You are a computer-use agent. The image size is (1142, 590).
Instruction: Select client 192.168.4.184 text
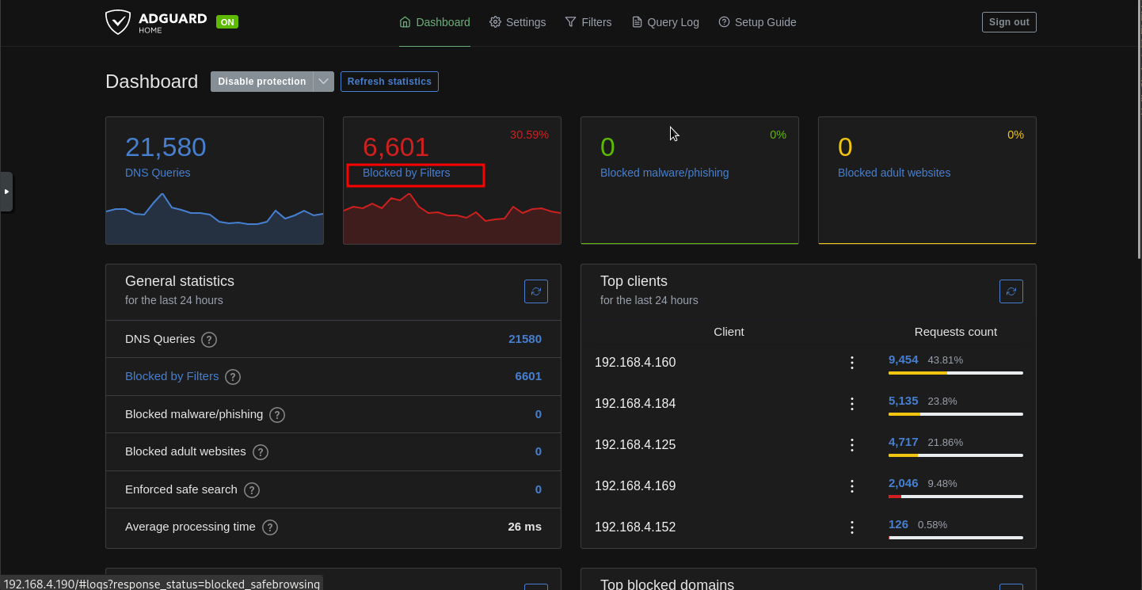tap(635, 404)
